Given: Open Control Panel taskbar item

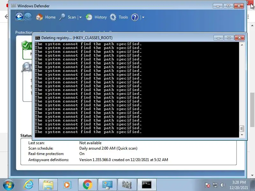Looking at the screenshot, I should coord(107,185).
